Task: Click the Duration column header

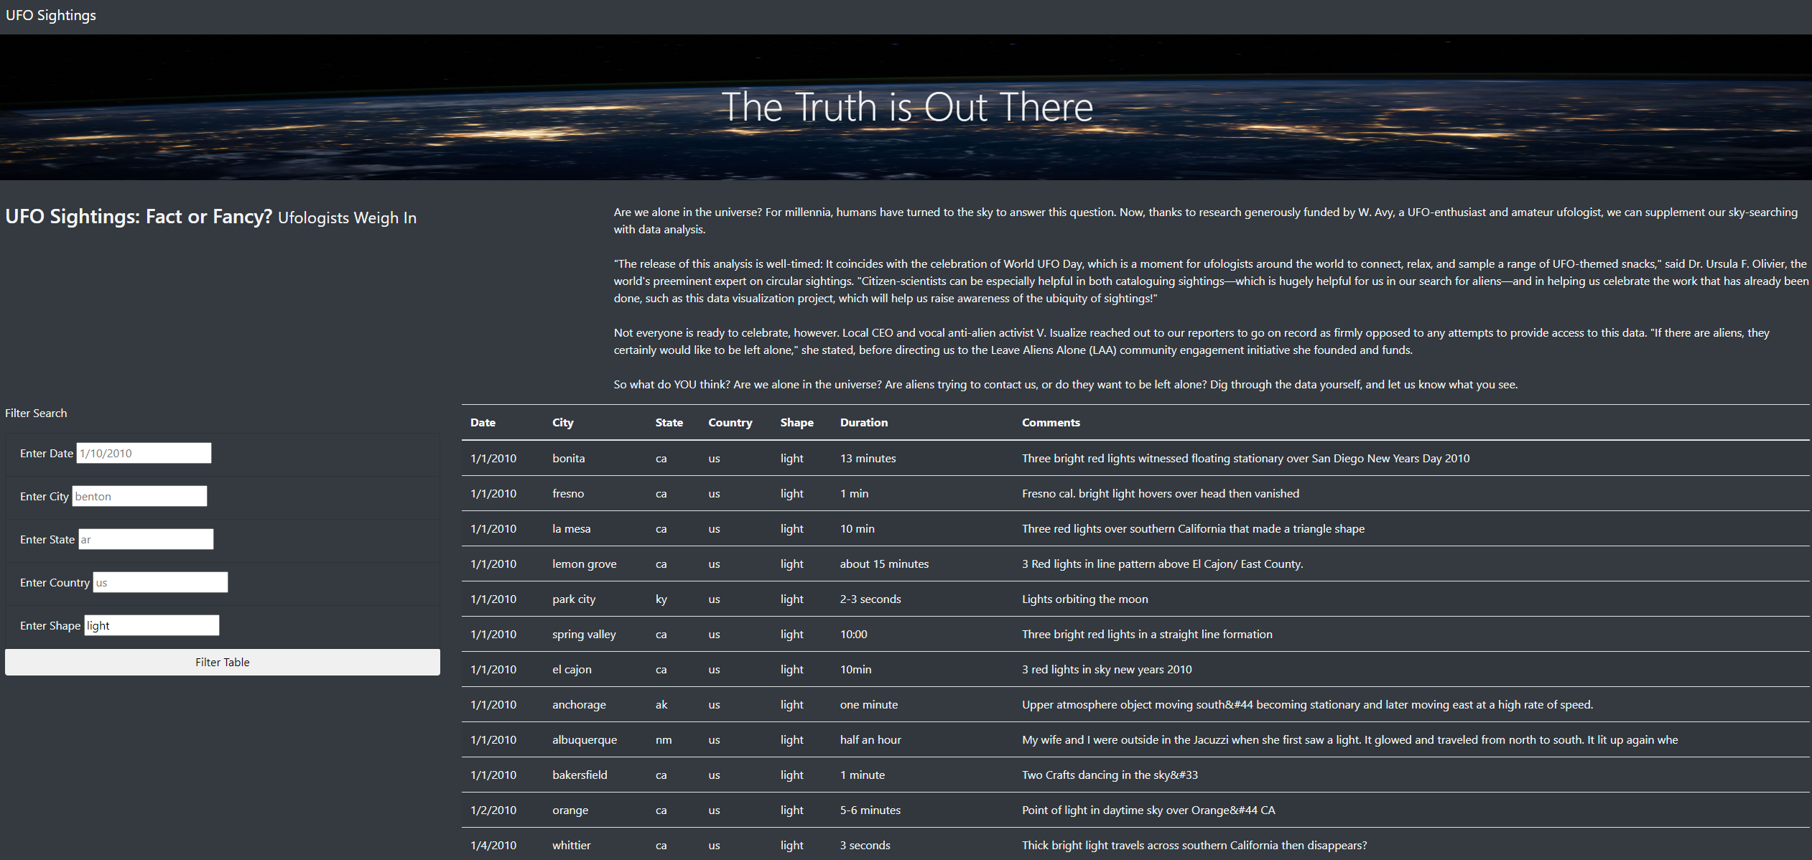Action: tap(863, 422)
